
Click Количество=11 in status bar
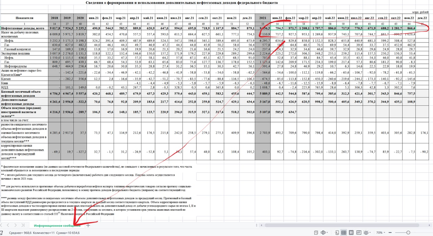pos(43,233)
